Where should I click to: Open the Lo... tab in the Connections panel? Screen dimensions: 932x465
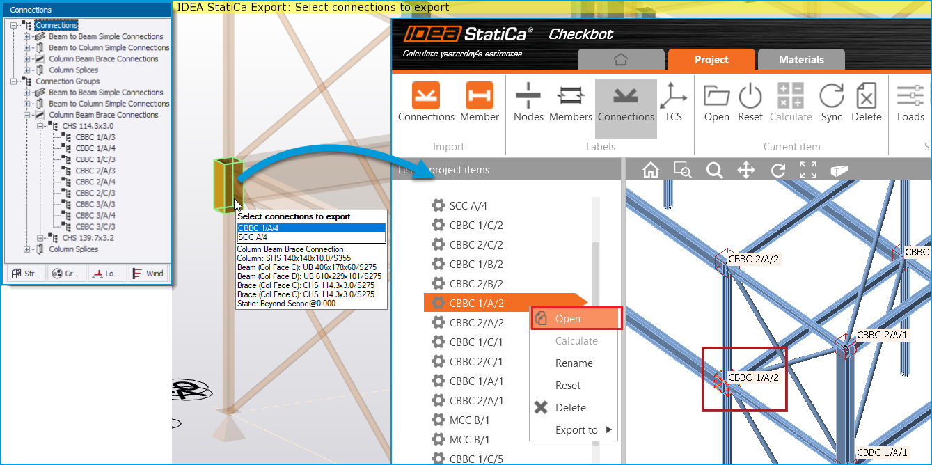(106, 274)
